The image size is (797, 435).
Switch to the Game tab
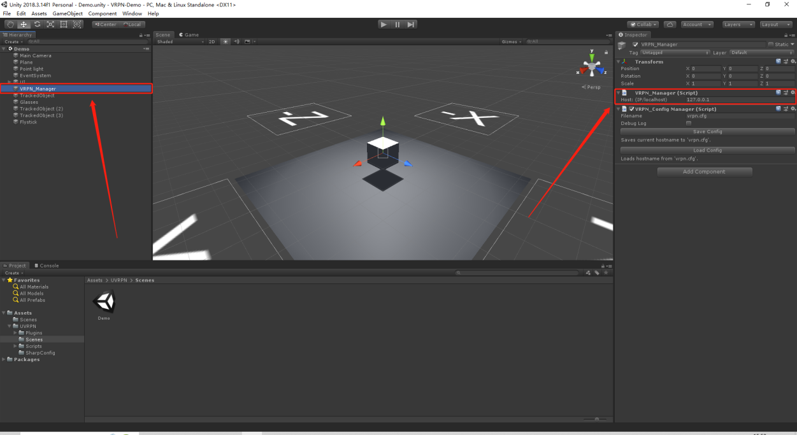coord(189,35)
